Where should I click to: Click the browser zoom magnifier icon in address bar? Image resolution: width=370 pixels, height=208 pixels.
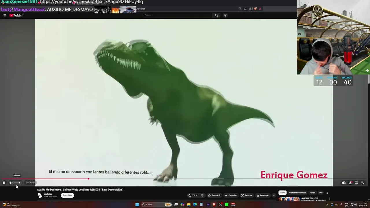click(240, 9)
